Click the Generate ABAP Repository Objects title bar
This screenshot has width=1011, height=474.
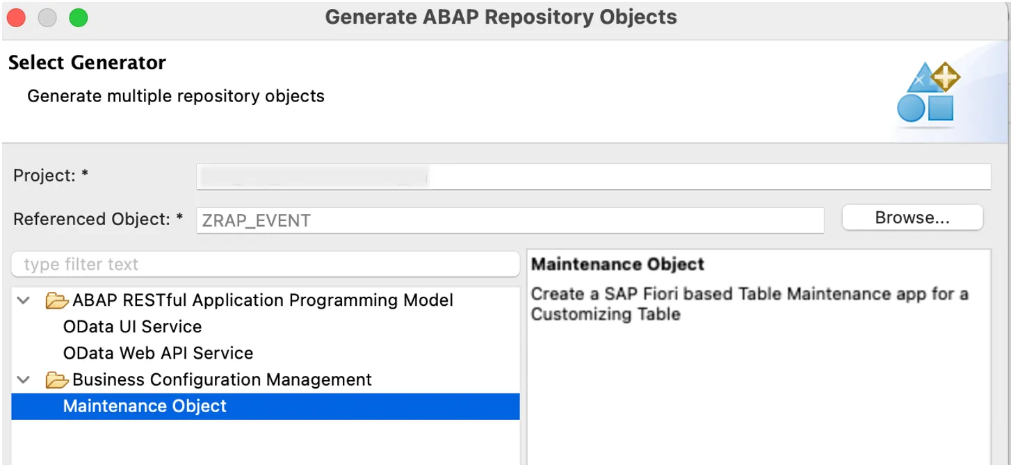(x=501, y=17)
